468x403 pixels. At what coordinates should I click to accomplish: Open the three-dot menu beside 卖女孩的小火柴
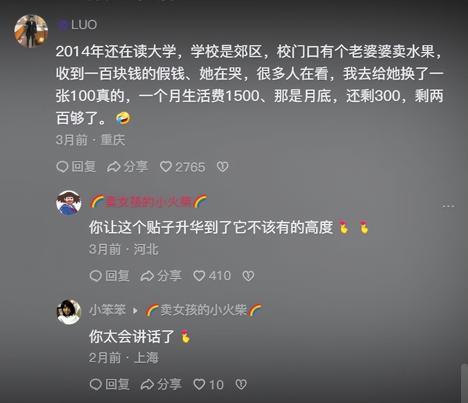[x=448, y=206]
